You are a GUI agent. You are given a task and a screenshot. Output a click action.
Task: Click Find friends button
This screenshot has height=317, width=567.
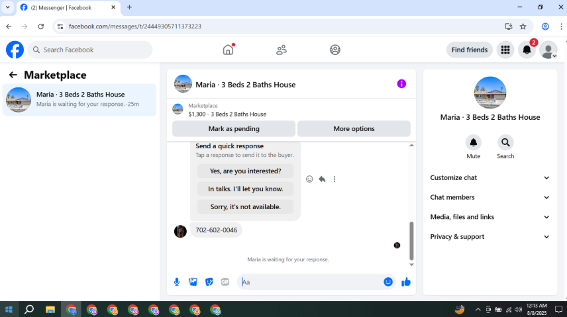(470, 50)
